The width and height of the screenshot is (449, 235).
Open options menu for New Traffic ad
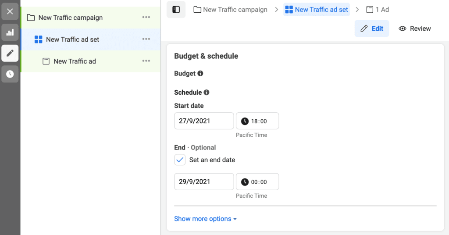point(146,61)
